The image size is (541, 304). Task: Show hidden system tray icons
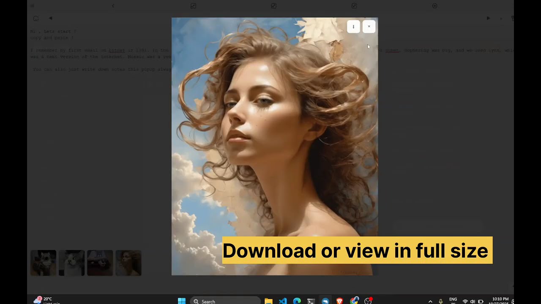click(430, 301)
